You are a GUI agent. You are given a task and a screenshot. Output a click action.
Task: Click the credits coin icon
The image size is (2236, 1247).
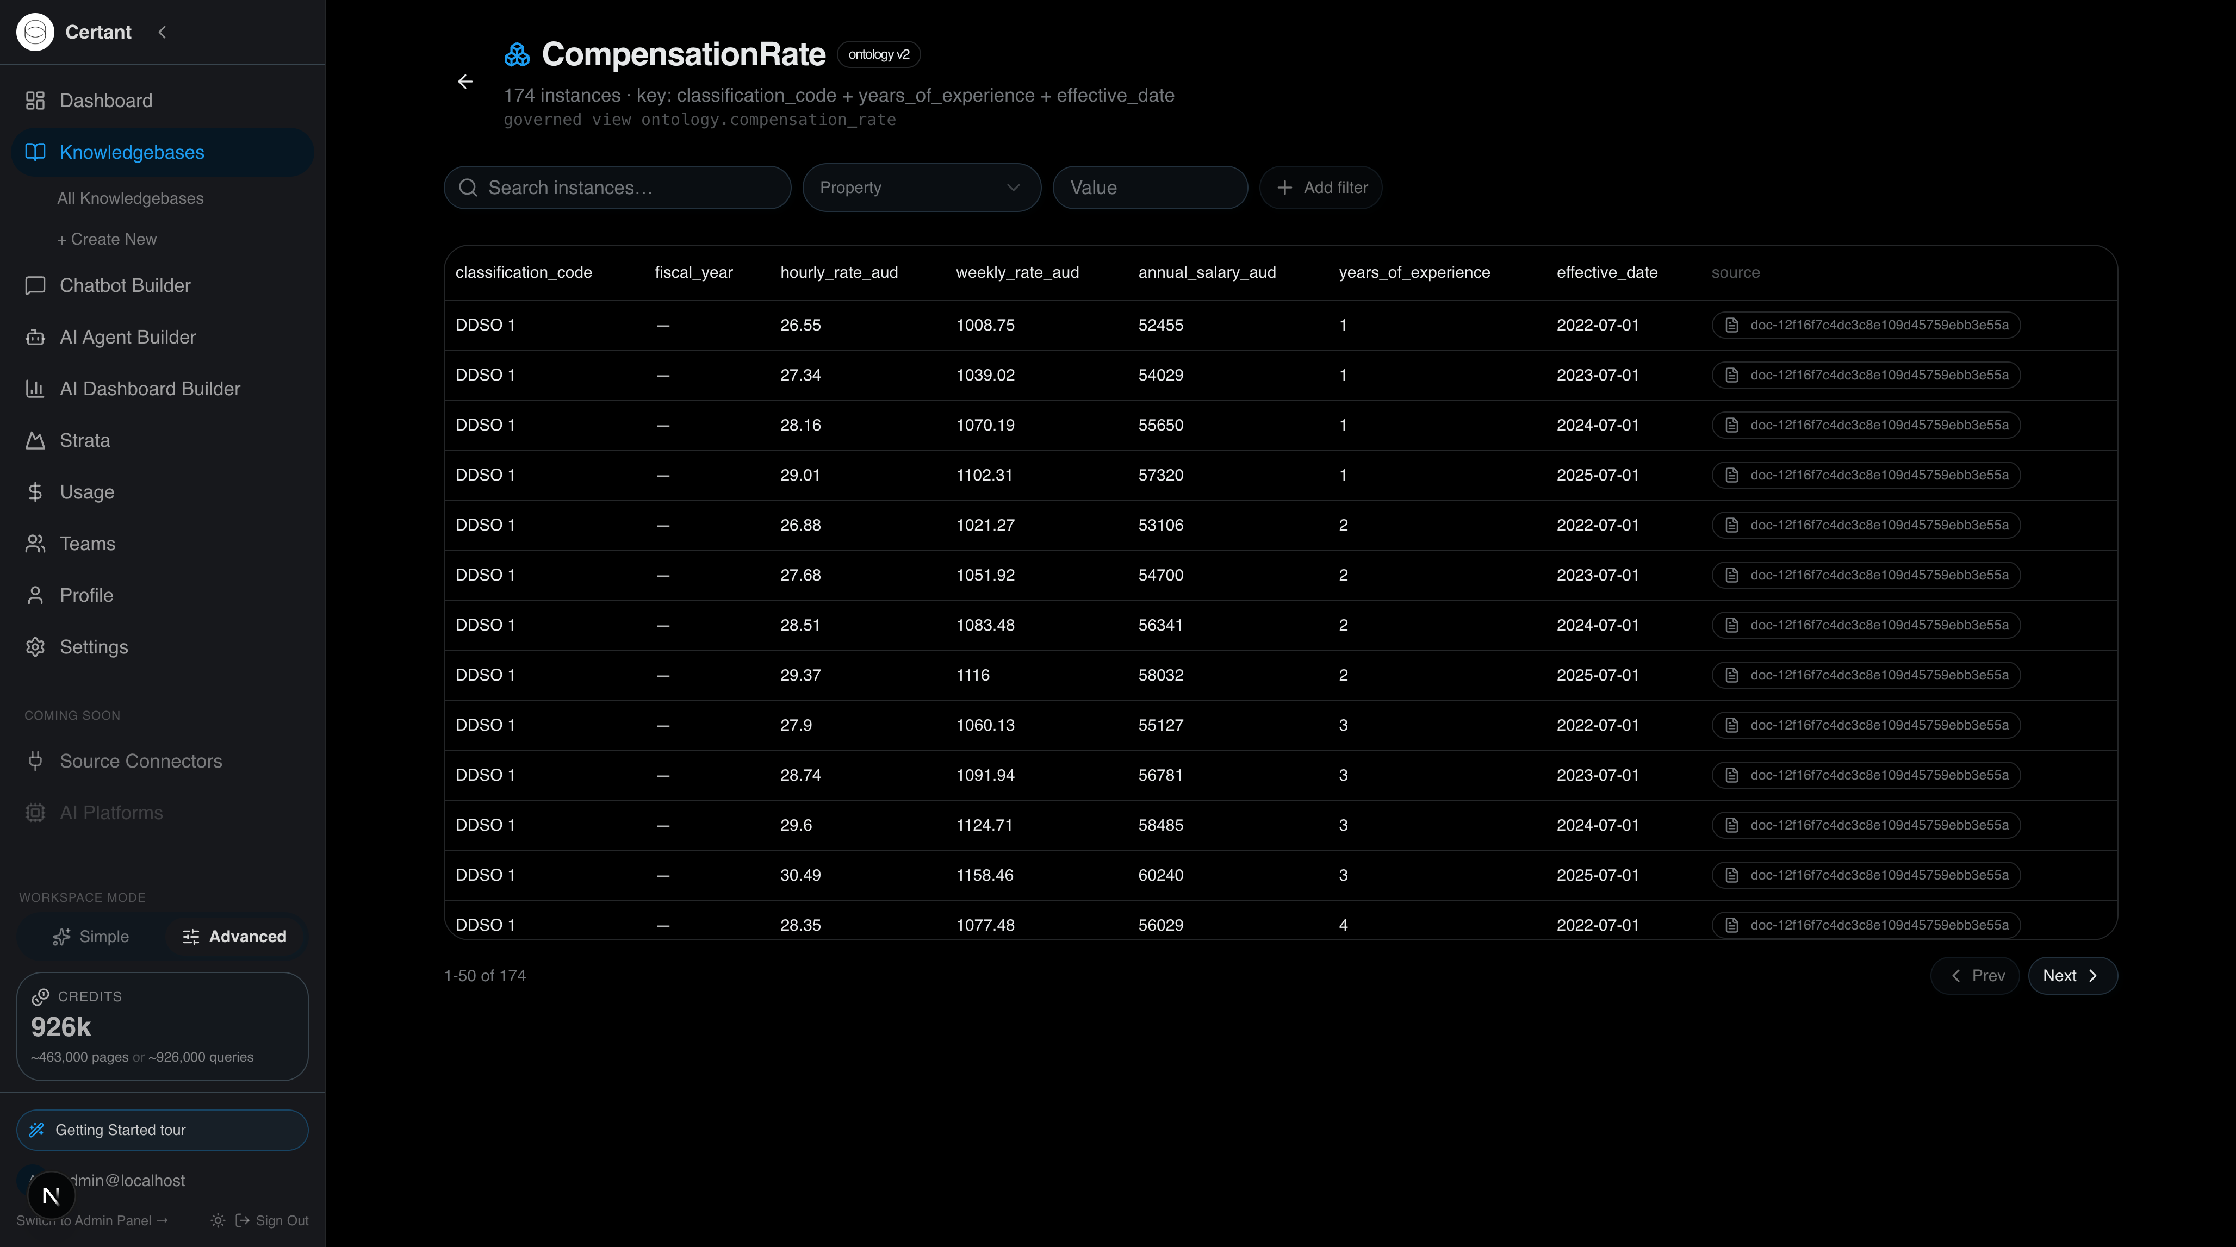[x=40, y=996]
